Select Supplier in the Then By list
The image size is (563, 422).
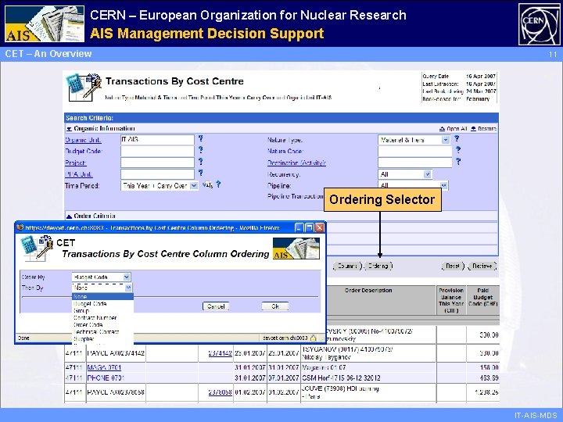point(102,338)
